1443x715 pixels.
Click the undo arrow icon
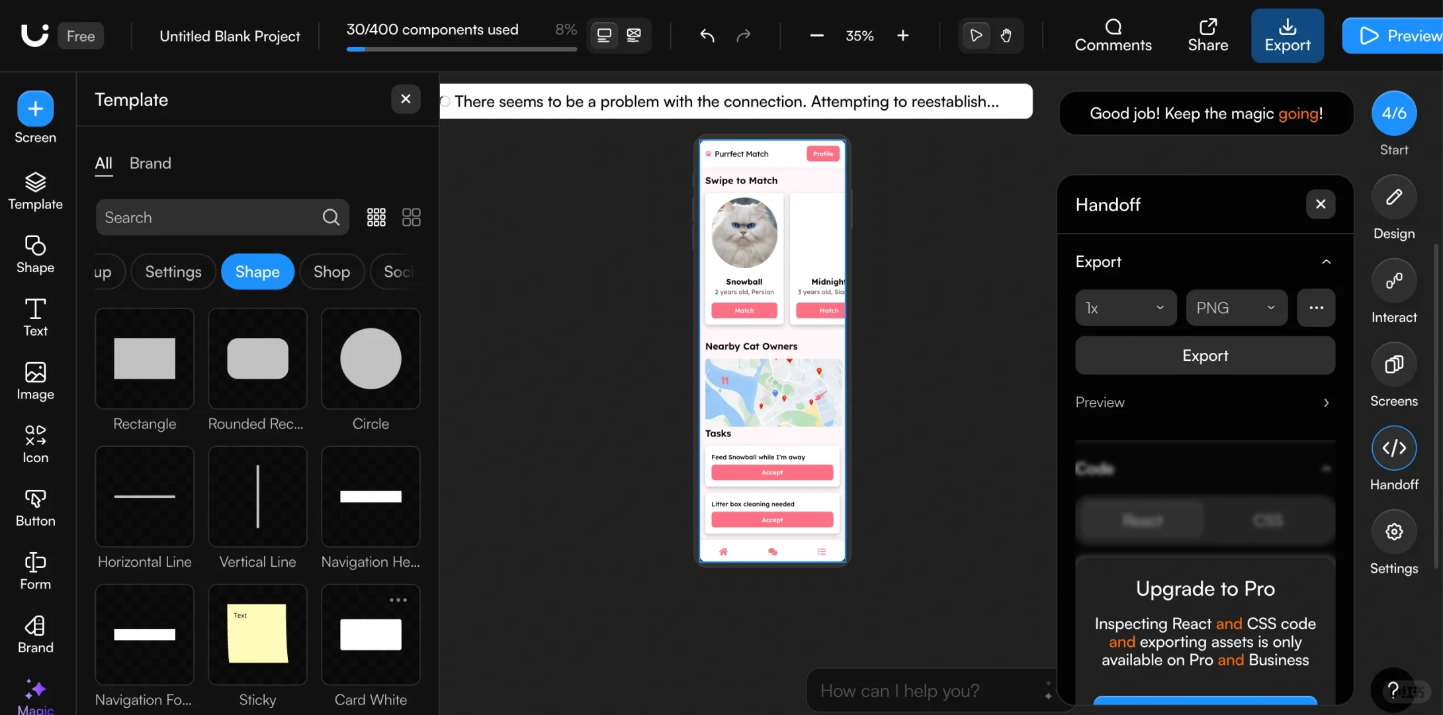pyautogui.click(x=707, y=35)
